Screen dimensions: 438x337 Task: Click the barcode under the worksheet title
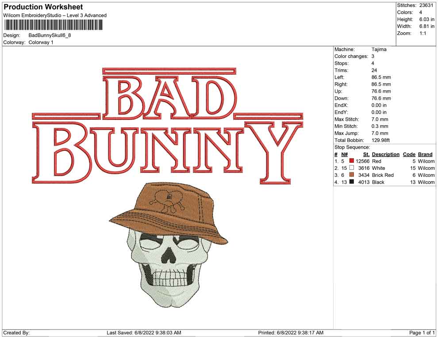[x=53, y=25]
